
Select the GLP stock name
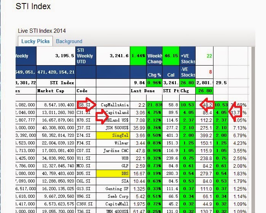coord(125,166)
